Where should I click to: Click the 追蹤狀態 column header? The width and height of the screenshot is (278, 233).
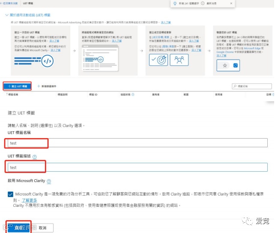click(126, 94)
